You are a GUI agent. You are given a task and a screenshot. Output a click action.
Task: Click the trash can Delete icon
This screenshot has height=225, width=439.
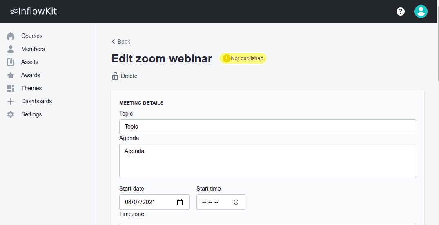(x=115, y=76)
